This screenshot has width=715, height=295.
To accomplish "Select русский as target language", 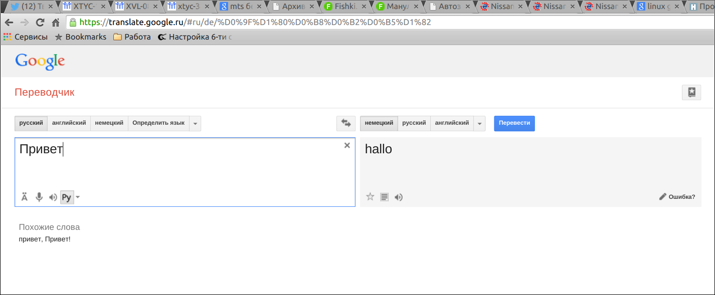I will (414, 123).
